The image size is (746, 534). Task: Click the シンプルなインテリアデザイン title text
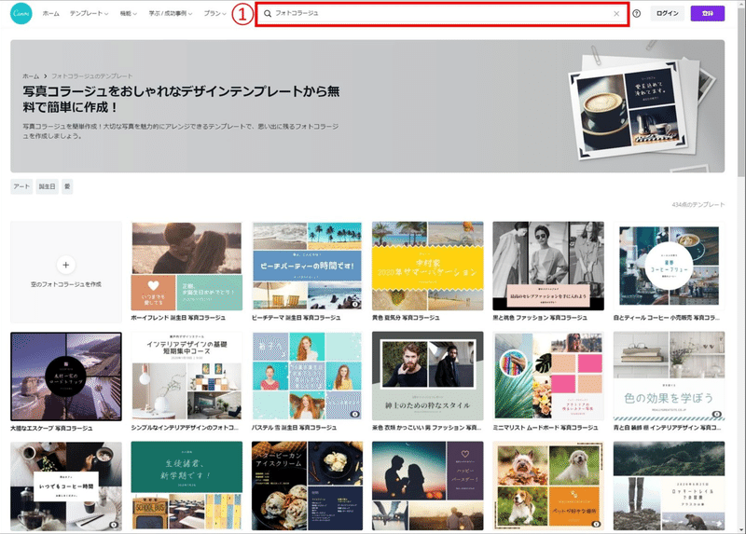[185, 428]
